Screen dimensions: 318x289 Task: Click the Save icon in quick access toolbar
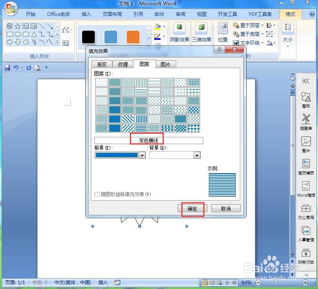point(7,67)
